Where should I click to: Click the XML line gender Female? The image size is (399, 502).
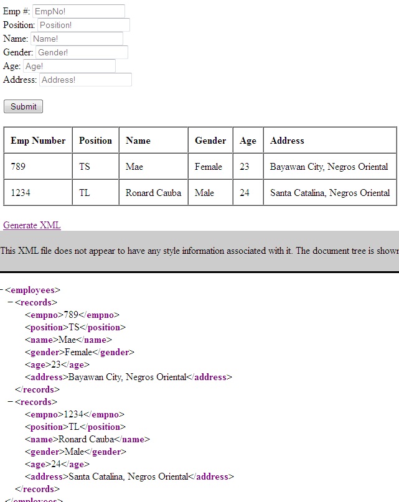click(x=80, y=352)
